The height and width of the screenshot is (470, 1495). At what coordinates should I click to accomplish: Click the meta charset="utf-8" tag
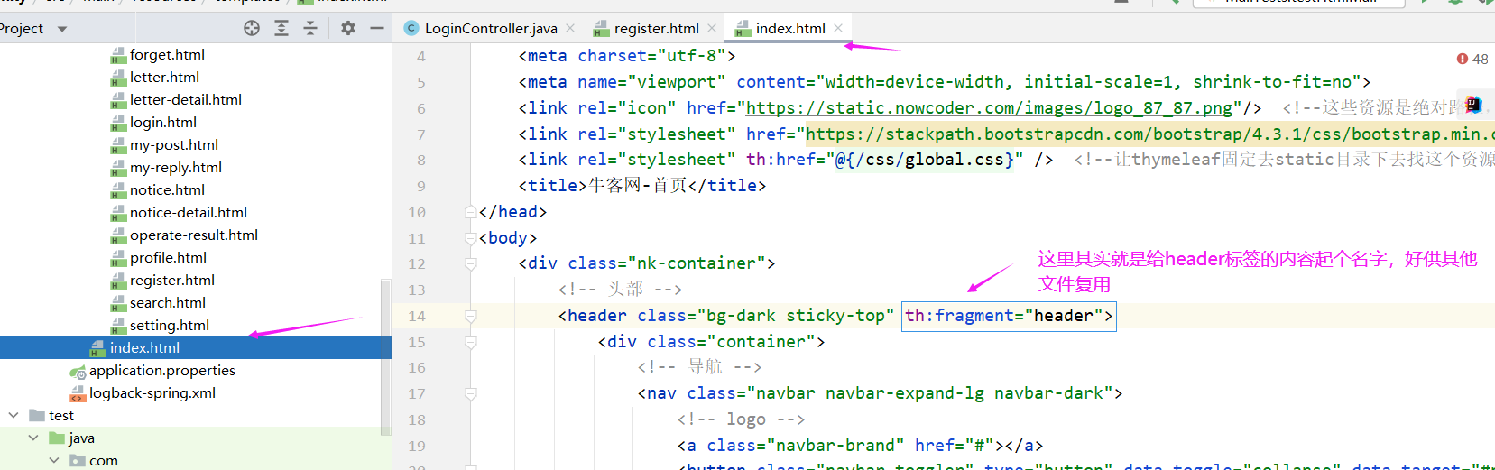pos(627,56)
